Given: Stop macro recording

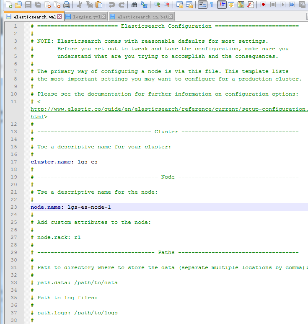Looking at the screenshot, I should click(273, 5).
